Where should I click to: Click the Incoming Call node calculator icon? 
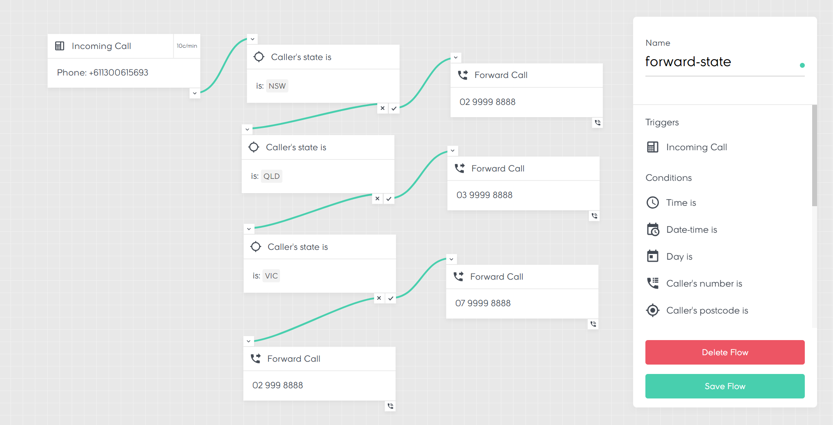click(60, 46)
